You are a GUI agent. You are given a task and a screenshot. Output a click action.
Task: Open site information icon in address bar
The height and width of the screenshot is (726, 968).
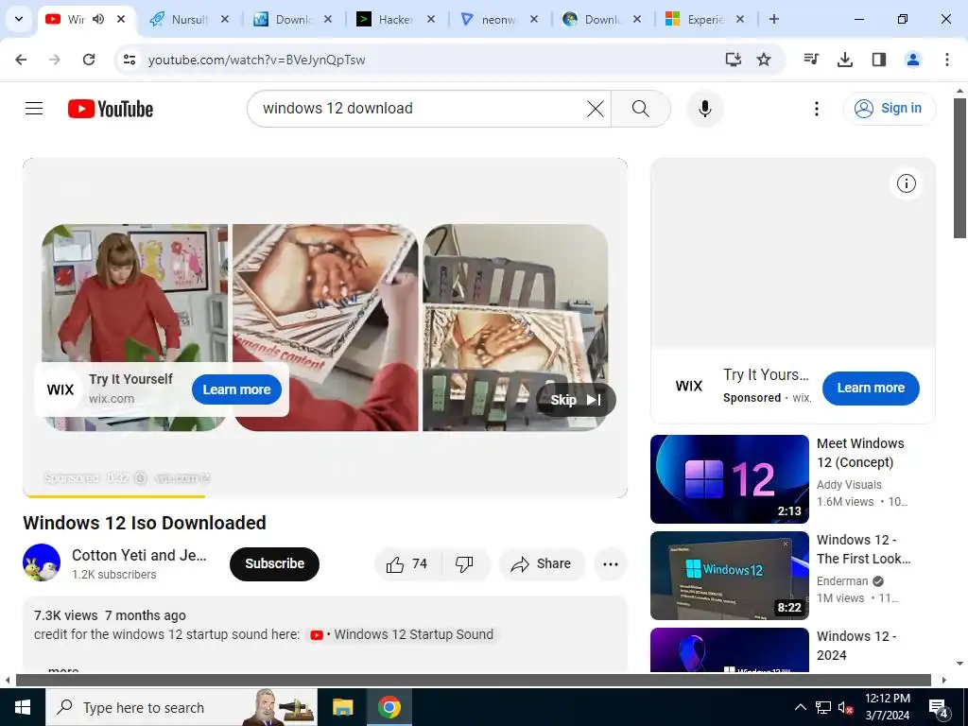coord(130,60)
